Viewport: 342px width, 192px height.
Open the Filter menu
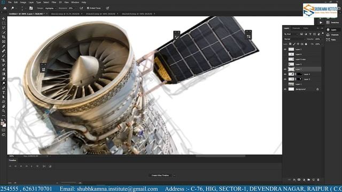point(54,2)
